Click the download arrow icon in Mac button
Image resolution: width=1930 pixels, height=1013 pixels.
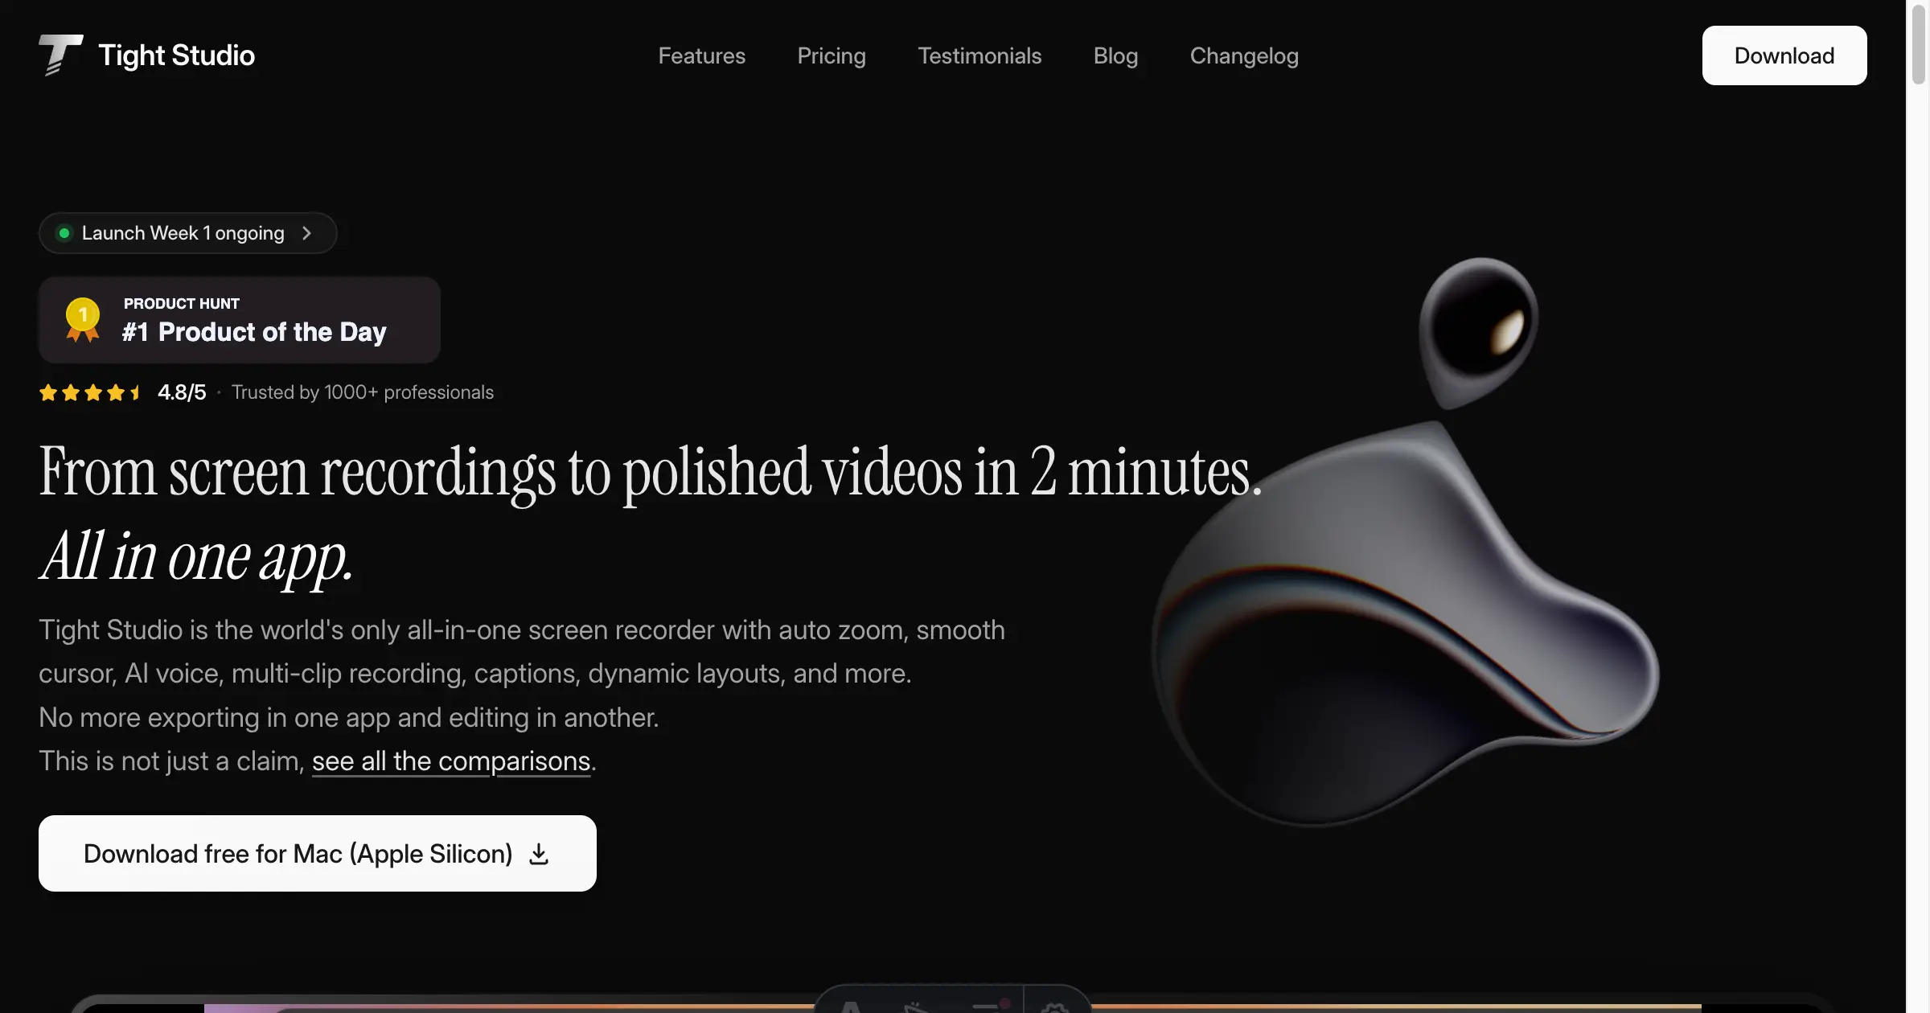pyautogui.click(x=539, y=854)
